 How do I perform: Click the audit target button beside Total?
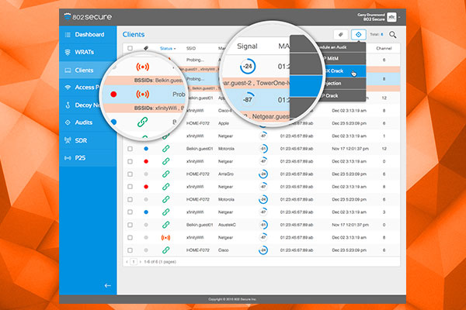[358, 35]
